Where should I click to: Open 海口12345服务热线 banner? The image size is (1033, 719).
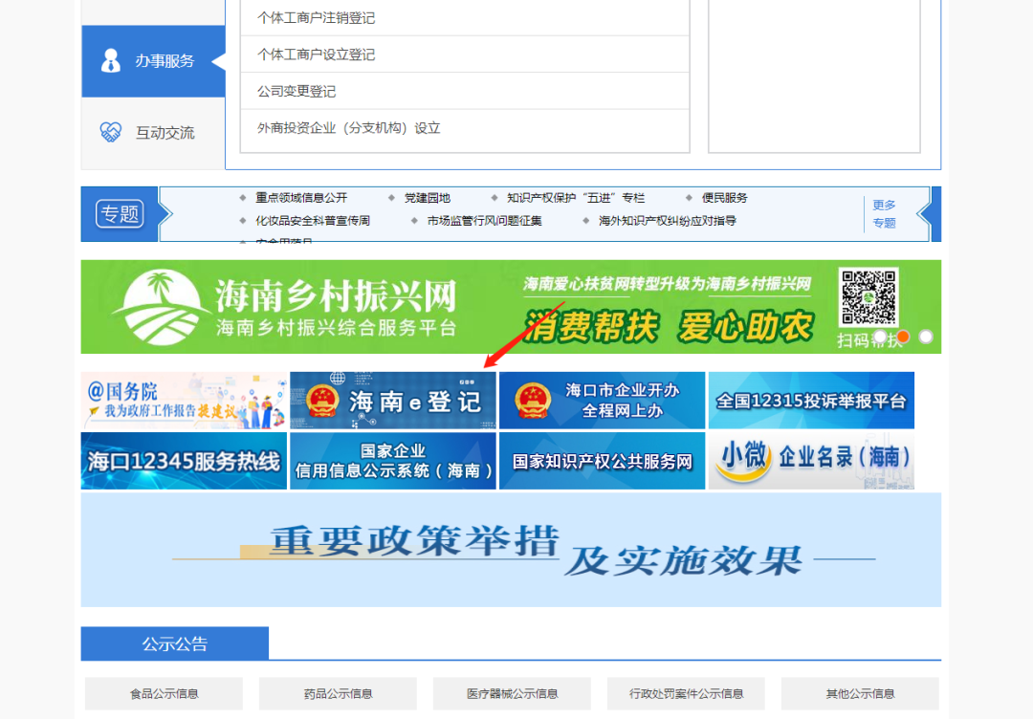184,461
